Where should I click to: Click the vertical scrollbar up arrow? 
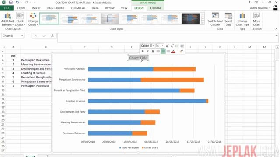pyautogui.click(x=277, y=47)
